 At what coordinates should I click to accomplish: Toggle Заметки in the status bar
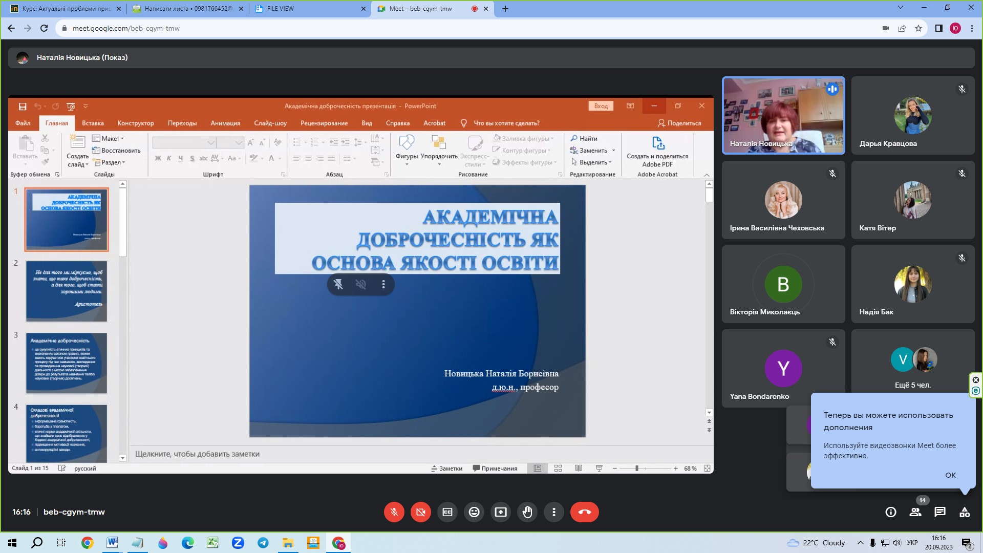446,468
